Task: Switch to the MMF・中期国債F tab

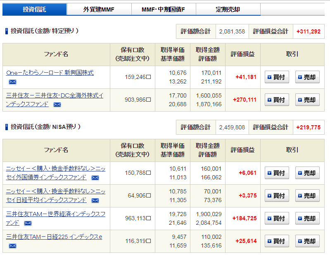Action: coord(164,9)
